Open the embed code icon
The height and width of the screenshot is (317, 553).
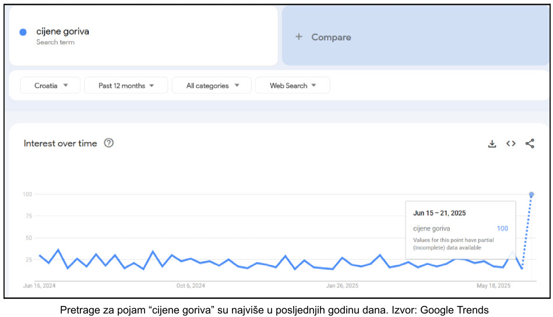click(510, 144)
